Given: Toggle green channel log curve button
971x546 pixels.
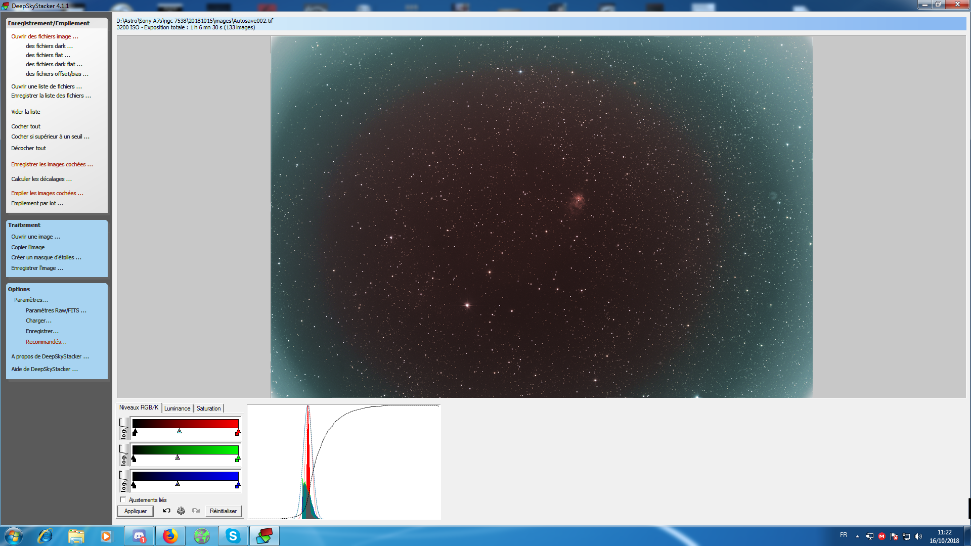Looking at the screenshot, I should [x=123, y=455].
